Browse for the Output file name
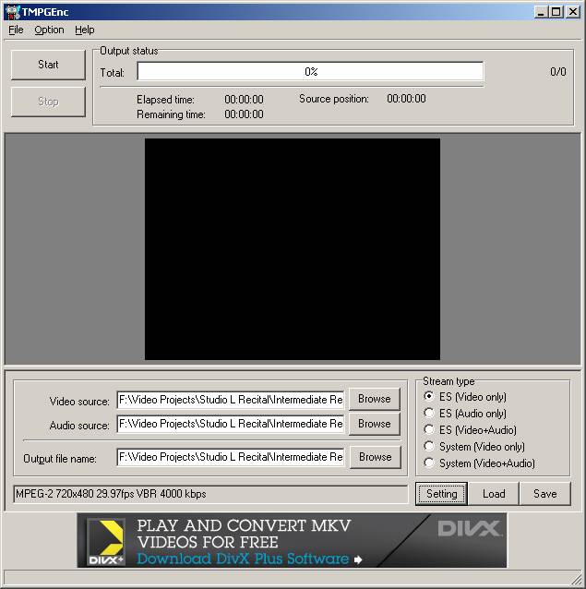 coord(375,457)
